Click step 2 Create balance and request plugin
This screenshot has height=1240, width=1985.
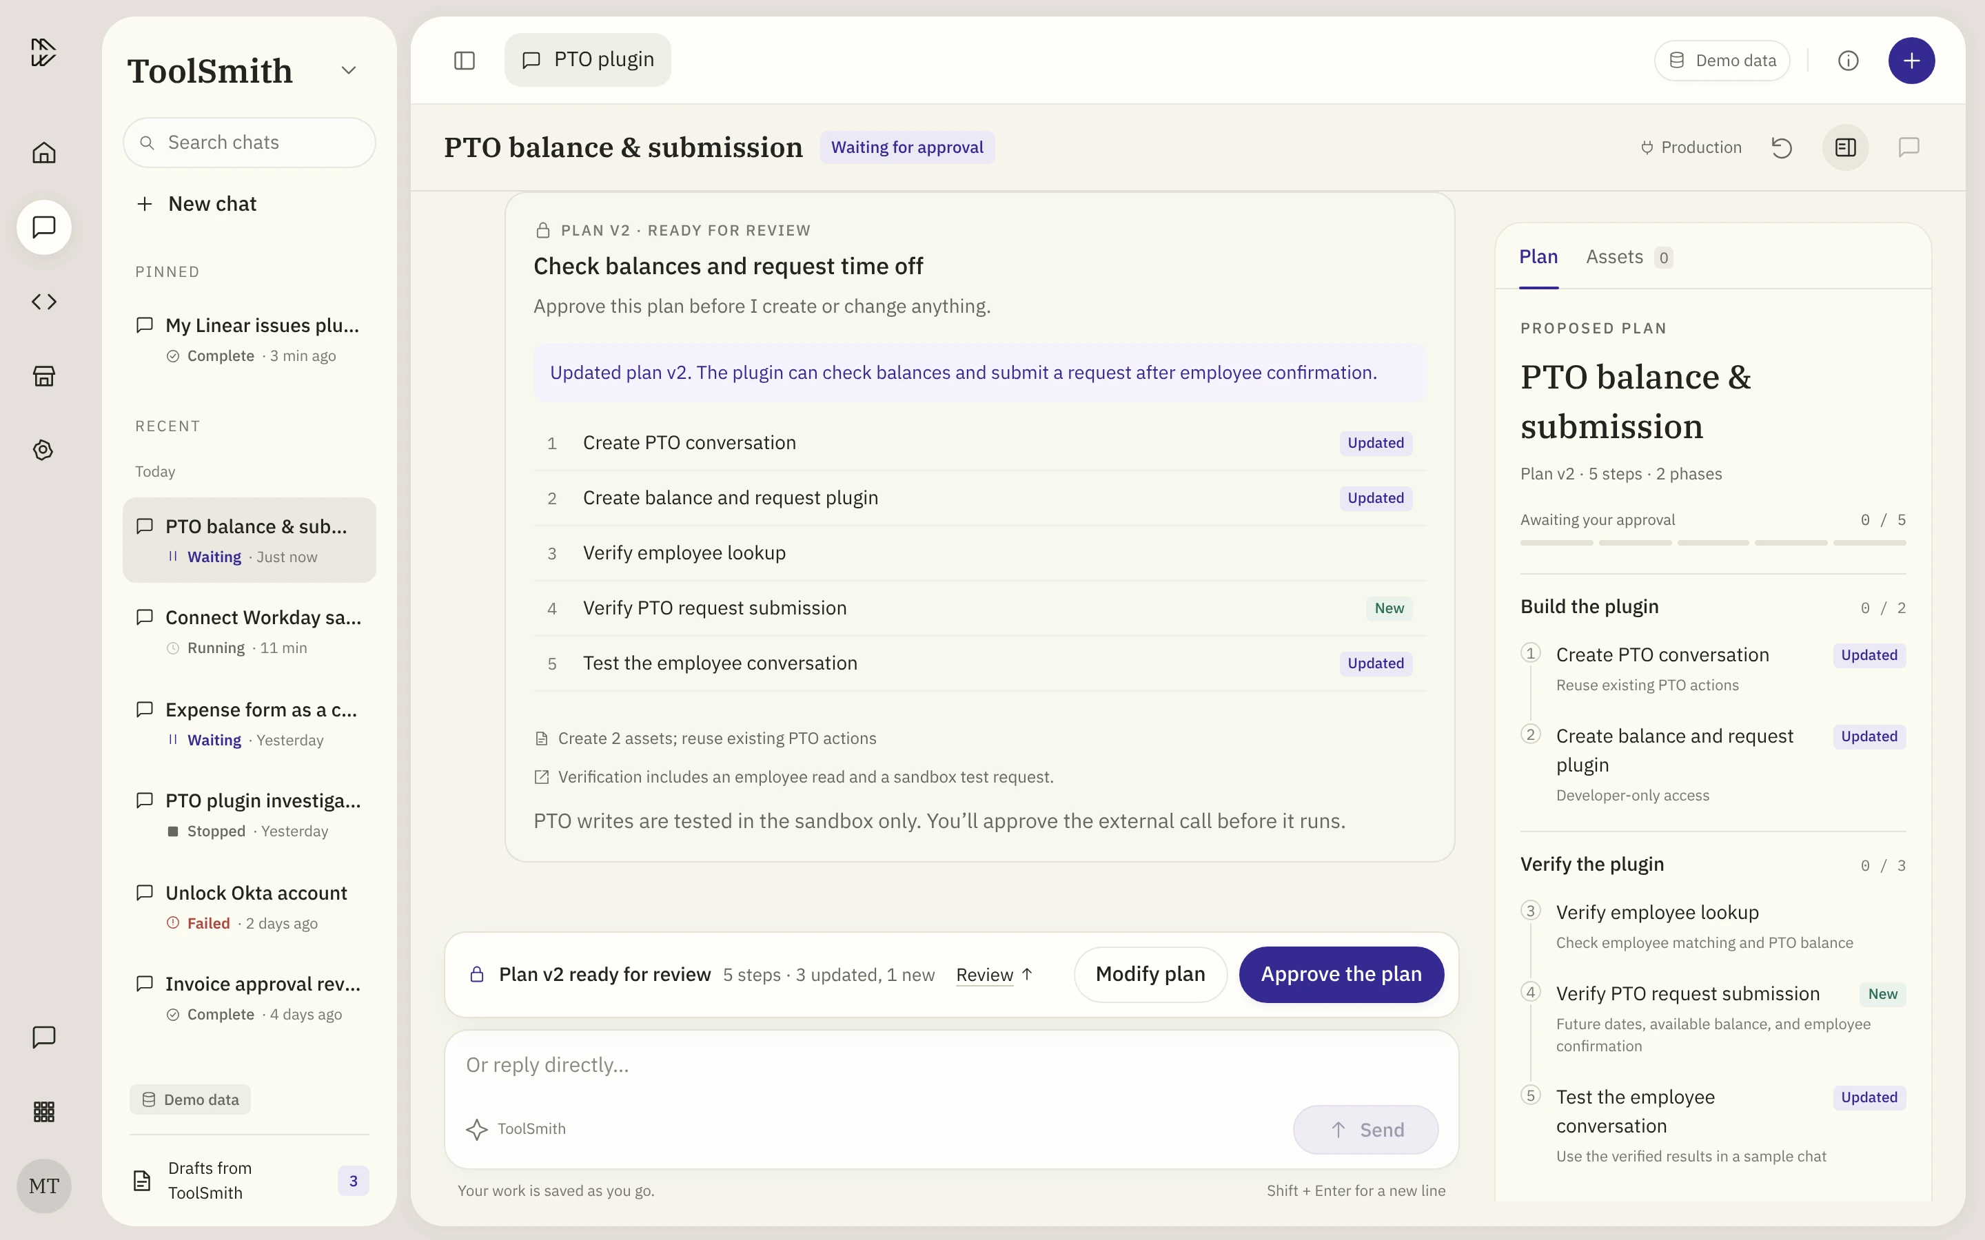pos(980,499)
